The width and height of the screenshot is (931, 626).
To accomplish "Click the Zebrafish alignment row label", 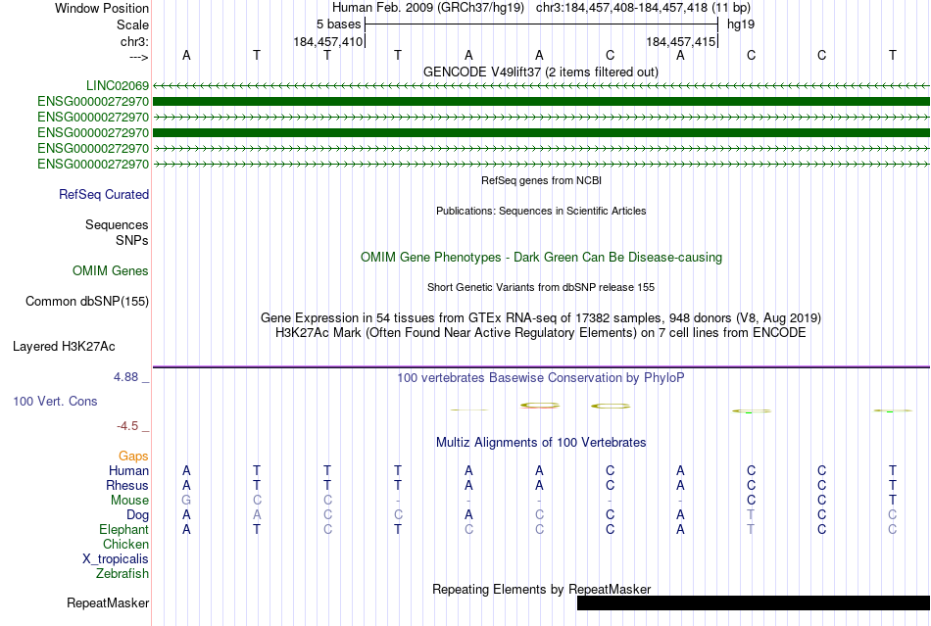I will click(122, 574).
